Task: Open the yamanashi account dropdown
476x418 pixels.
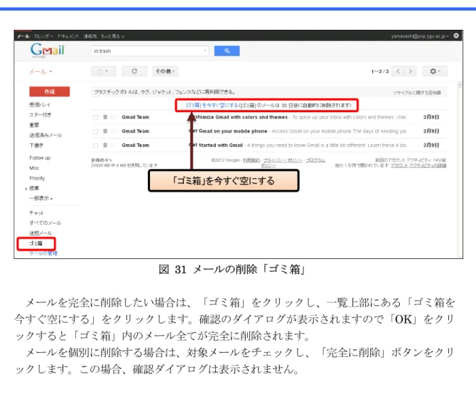Action: pos(420,36)
